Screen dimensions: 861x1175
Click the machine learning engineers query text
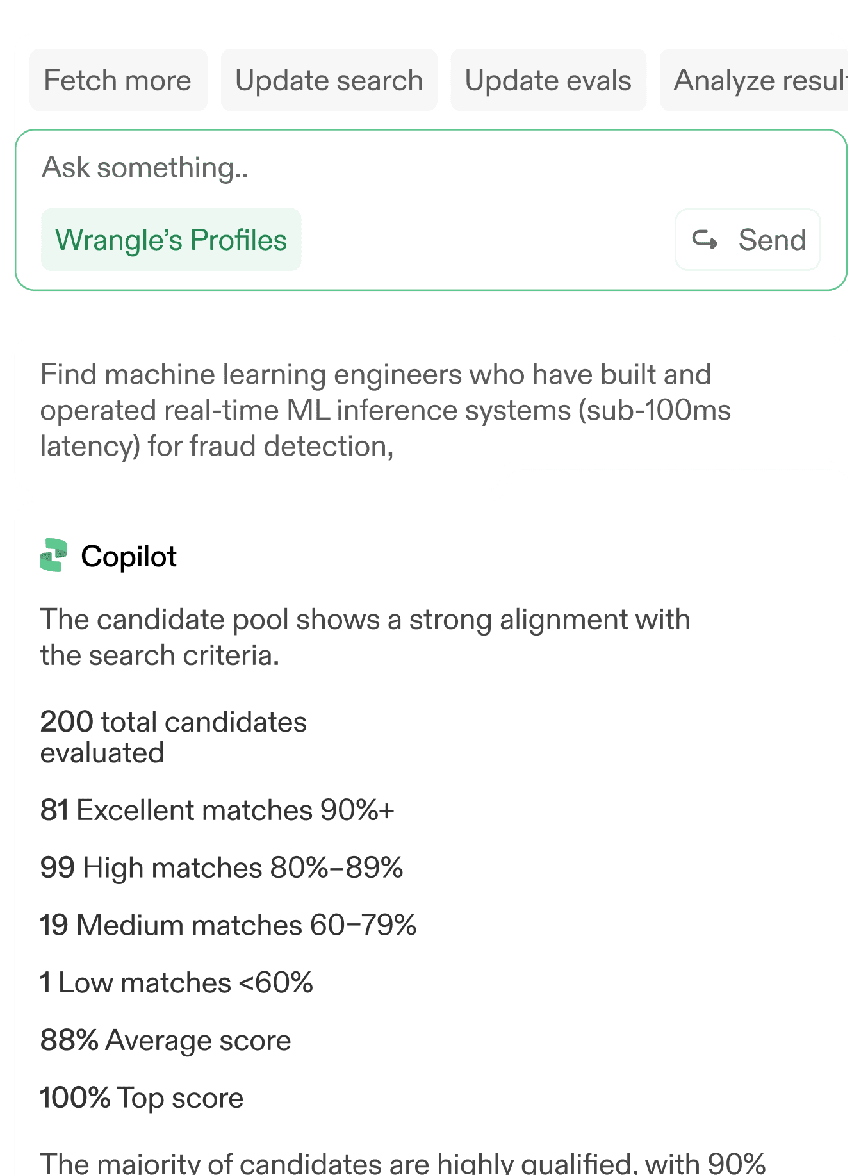386,410
